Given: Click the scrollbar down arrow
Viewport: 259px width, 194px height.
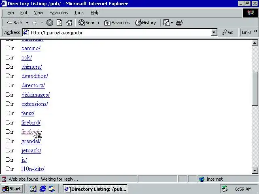Looking at the screenshot, I should pyautogui.click(x=255, y=171).
